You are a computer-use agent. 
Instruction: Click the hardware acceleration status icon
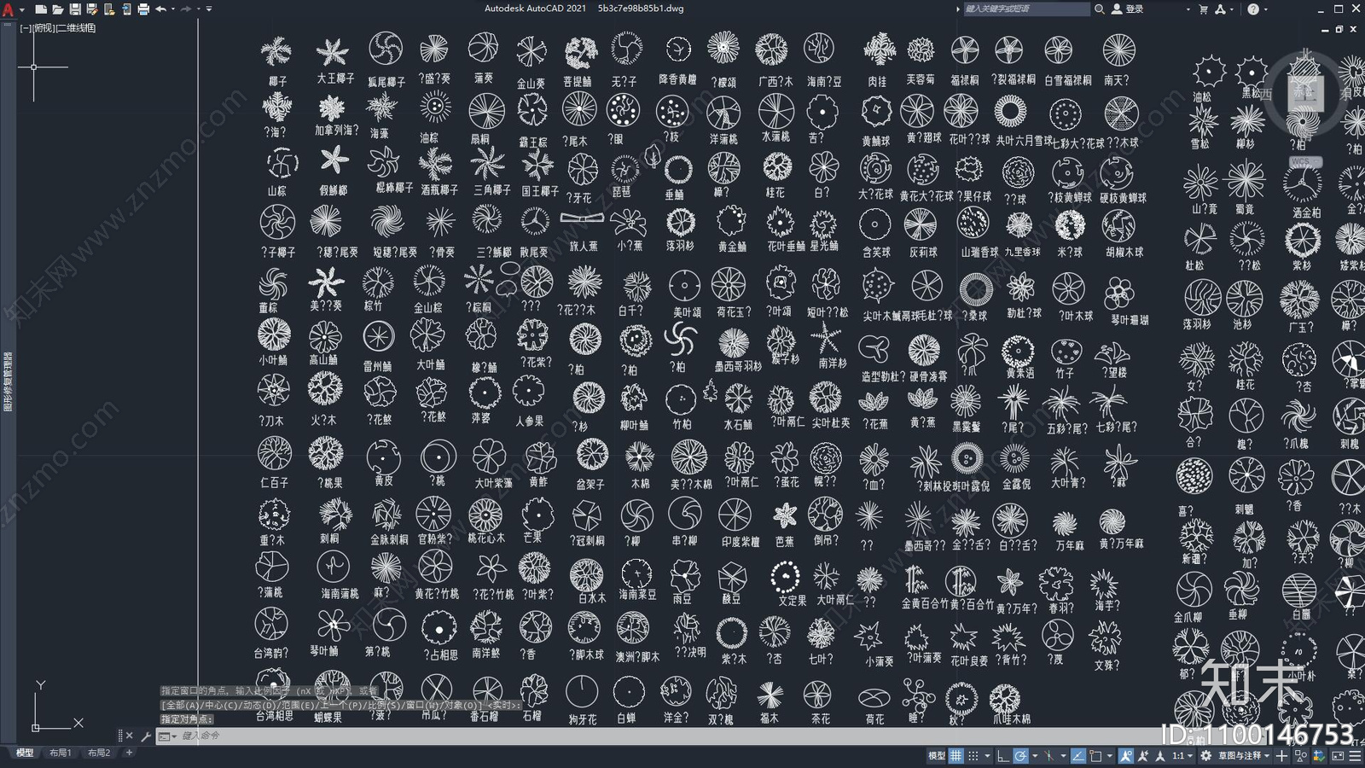1319,756
